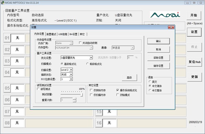Open the 优化设置 U盘容量优先 dropdown
Image resolution: width=205 pixels, height=134 pixels.
[91, 57]
